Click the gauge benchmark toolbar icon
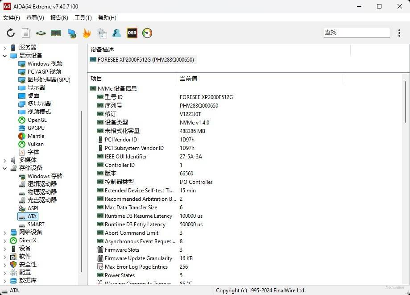The height and width of the screenshot is (295, 410). 147,33
